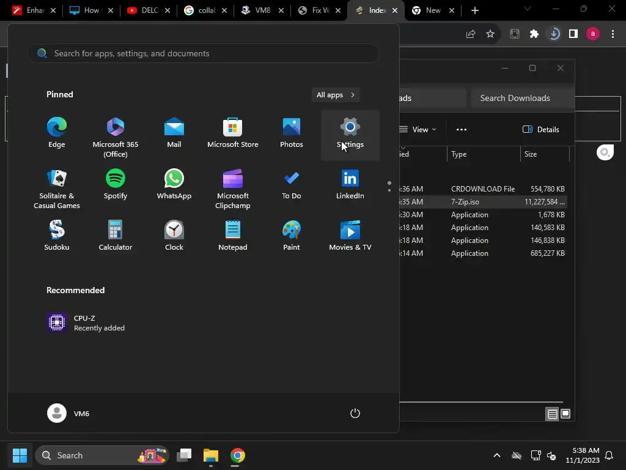The height and width of the screenshot is (470, 626).
Task: Sort by Size column header
Action: coord(545,154)
